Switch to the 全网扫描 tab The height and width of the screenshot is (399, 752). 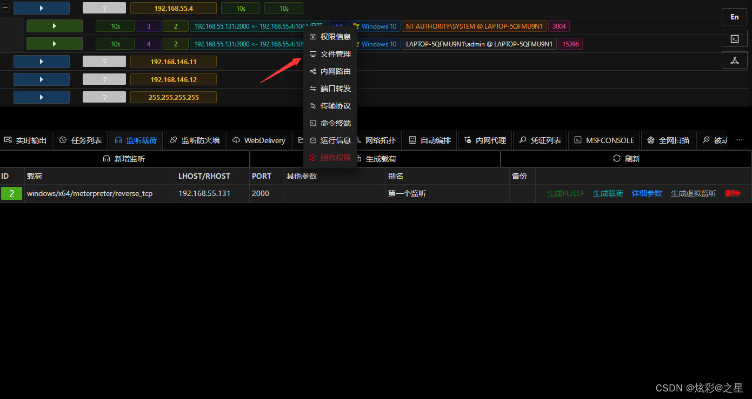pyautogui.click(x=668, y=140)
